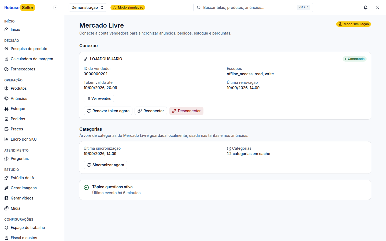Click Ver eventos button
This screenshot has height=241, width=386.
pyautogui.click(x=99, y=99)
